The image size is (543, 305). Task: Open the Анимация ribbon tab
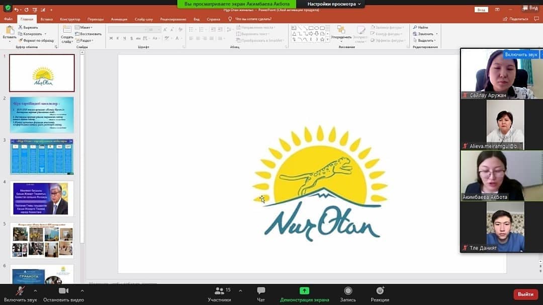point(119,19)
